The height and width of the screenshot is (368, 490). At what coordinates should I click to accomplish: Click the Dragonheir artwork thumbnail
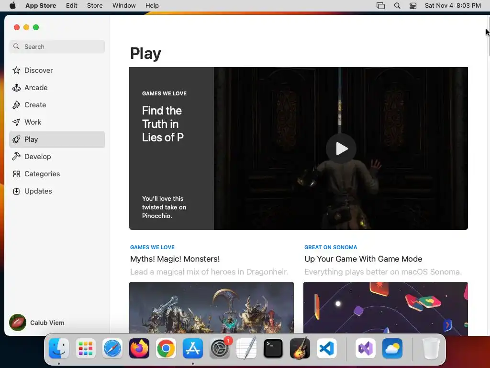pyautogui.click(x=212, y=307)
